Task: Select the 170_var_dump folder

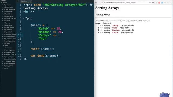Action: coord(8,25)
